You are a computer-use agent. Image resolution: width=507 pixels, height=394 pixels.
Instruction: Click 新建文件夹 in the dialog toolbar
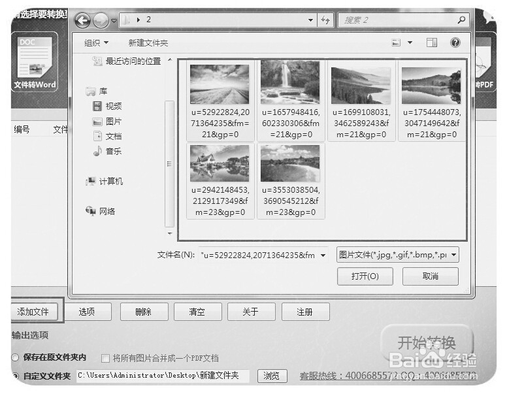click(x=148, y=42)
